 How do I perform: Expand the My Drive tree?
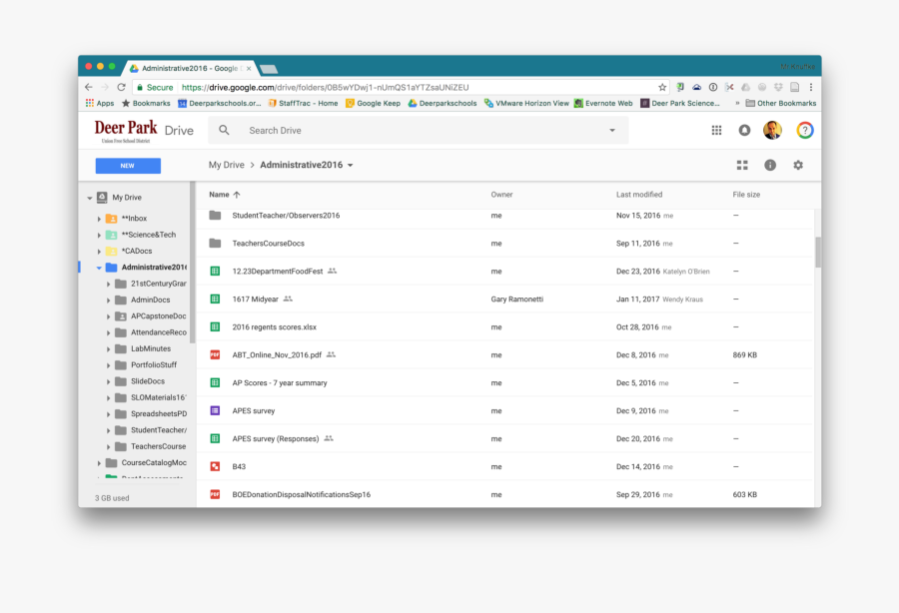(89, 198)
